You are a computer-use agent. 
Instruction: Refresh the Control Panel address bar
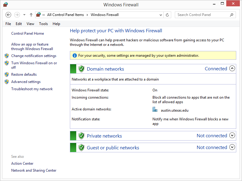[x=168, y=15]
